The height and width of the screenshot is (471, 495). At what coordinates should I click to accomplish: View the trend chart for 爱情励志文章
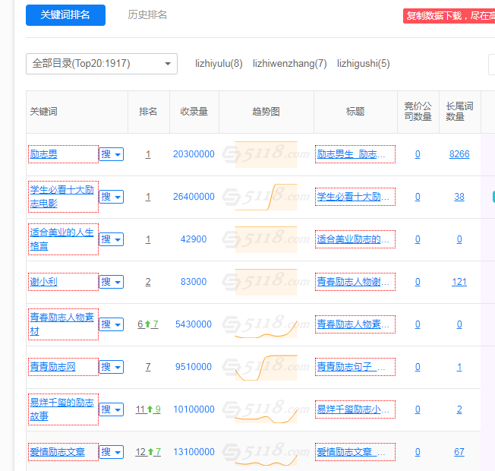266,452
